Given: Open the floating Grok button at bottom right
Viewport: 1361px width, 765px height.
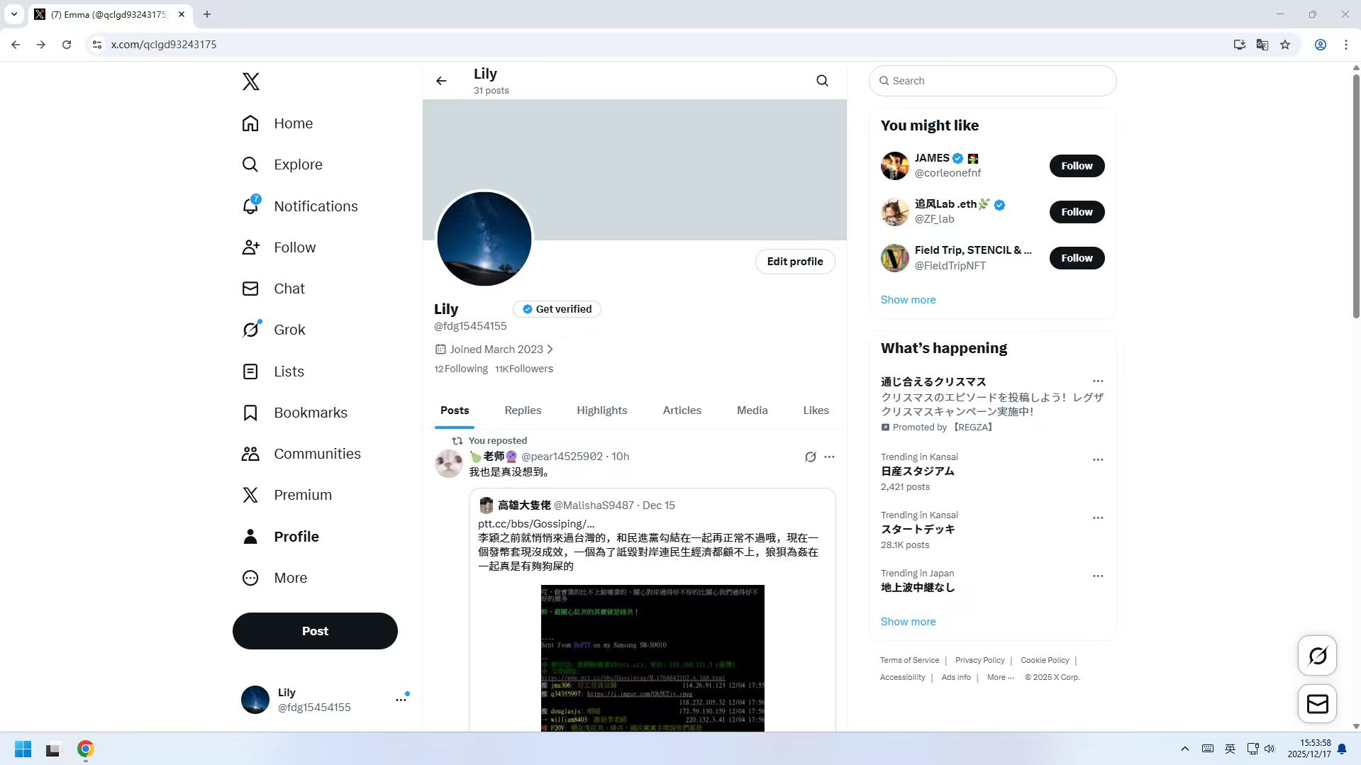Looking at the screenshot, I should 1317,656.
